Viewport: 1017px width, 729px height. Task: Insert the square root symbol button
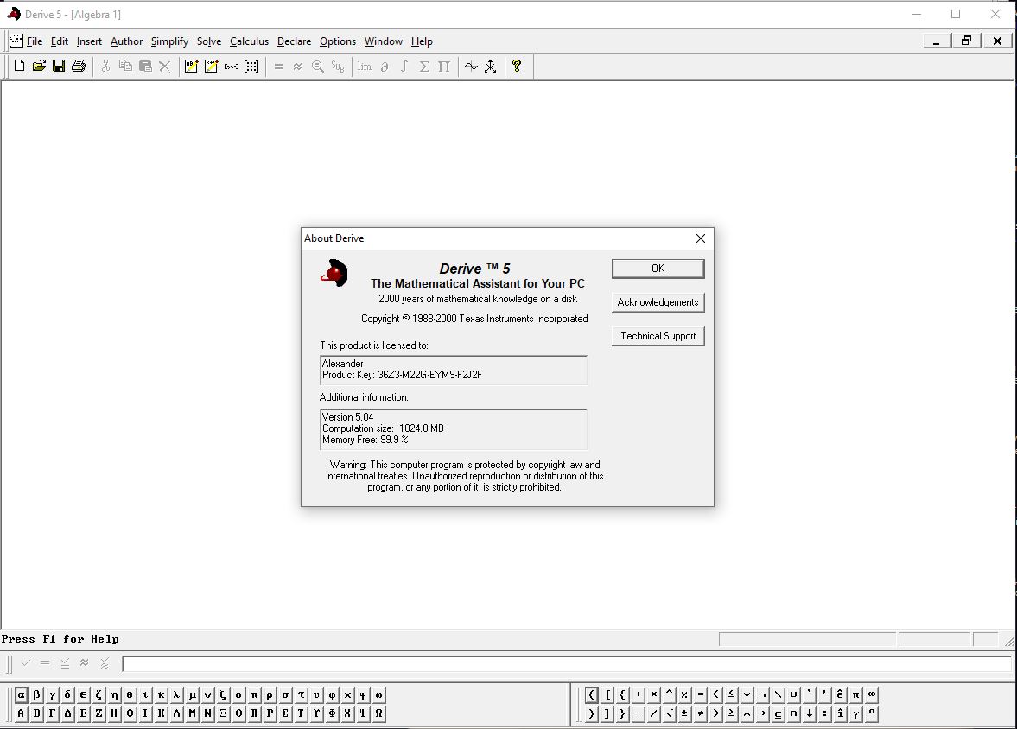tap(670, 713)
